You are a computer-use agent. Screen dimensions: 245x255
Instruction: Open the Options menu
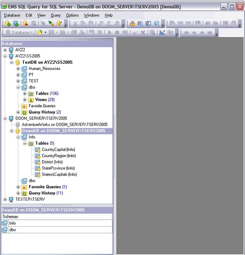[x=72, y=15]
